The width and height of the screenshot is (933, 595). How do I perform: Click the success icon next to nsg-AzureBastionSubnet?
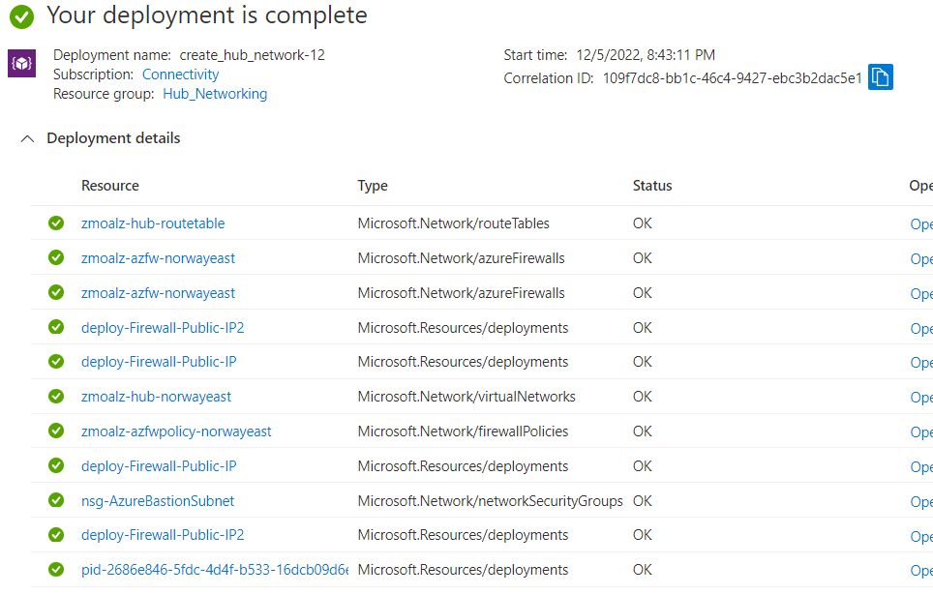point(55,500)
